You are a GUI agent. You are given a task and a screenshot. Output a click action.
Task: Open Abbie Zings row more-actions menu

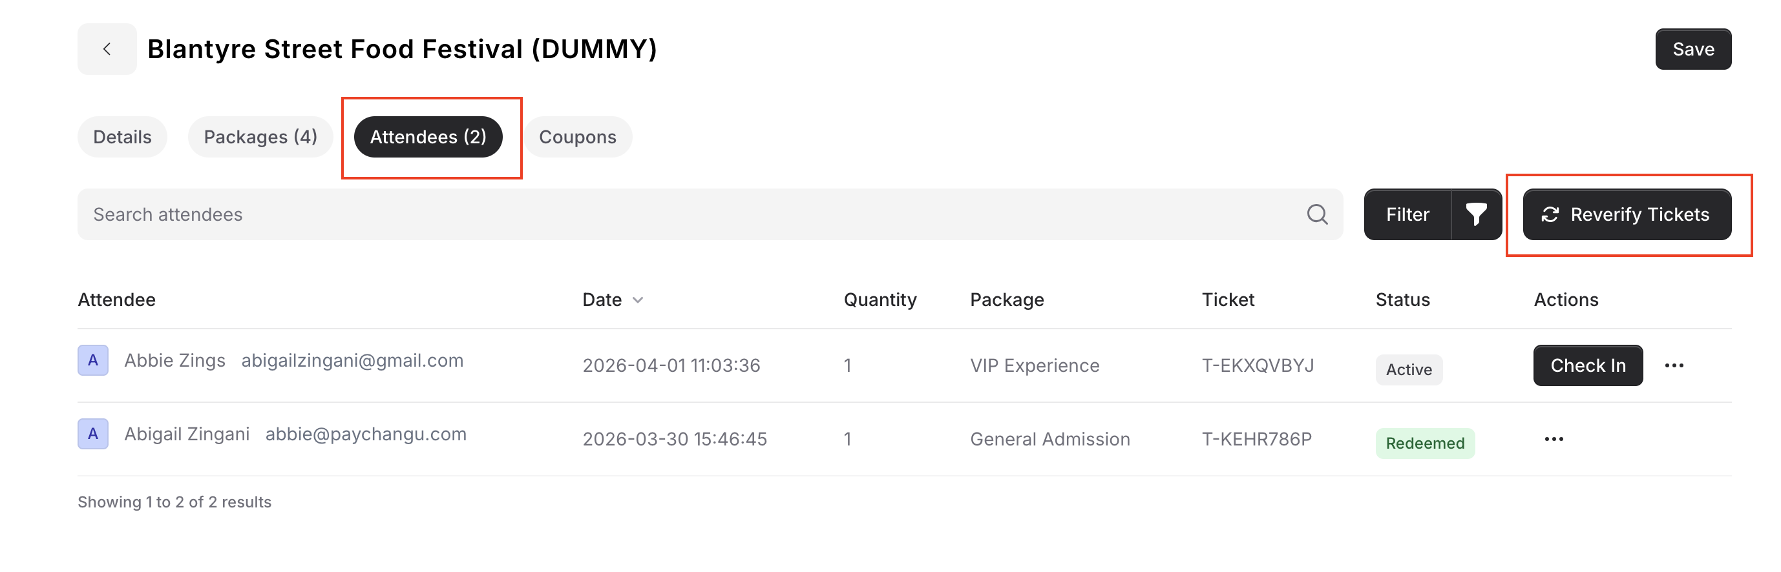1674,365
